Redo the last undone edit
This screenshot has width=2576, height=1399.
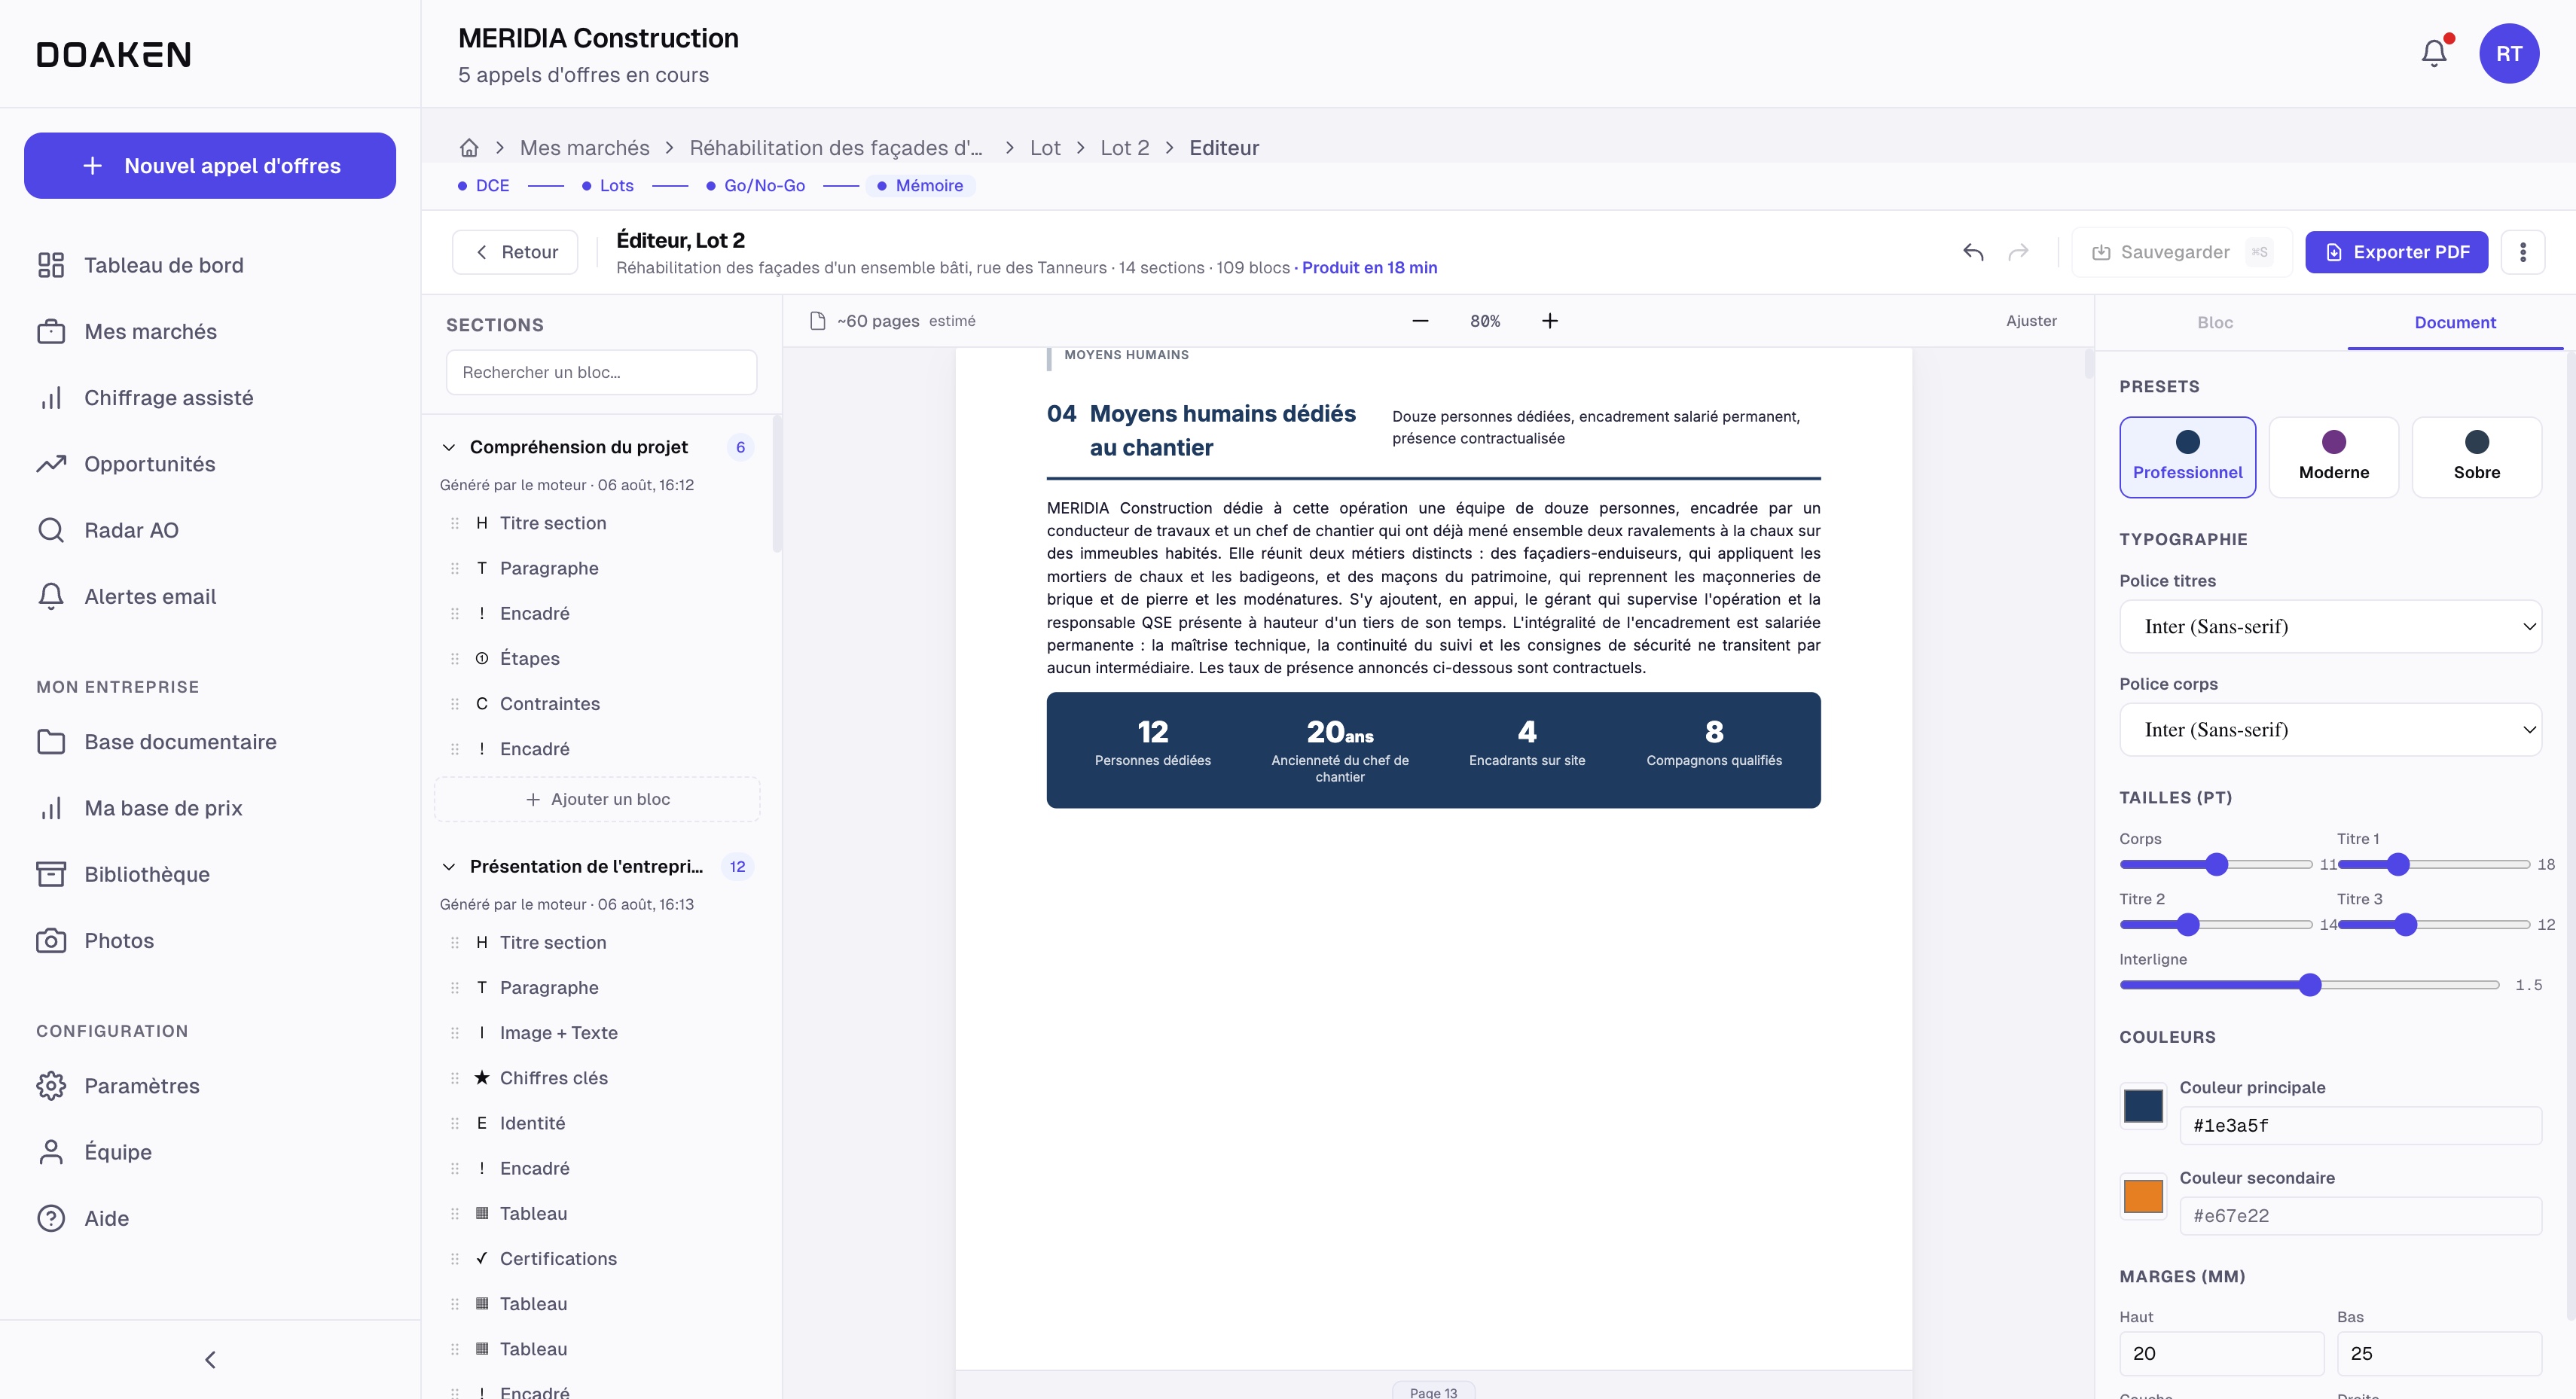2019,252
